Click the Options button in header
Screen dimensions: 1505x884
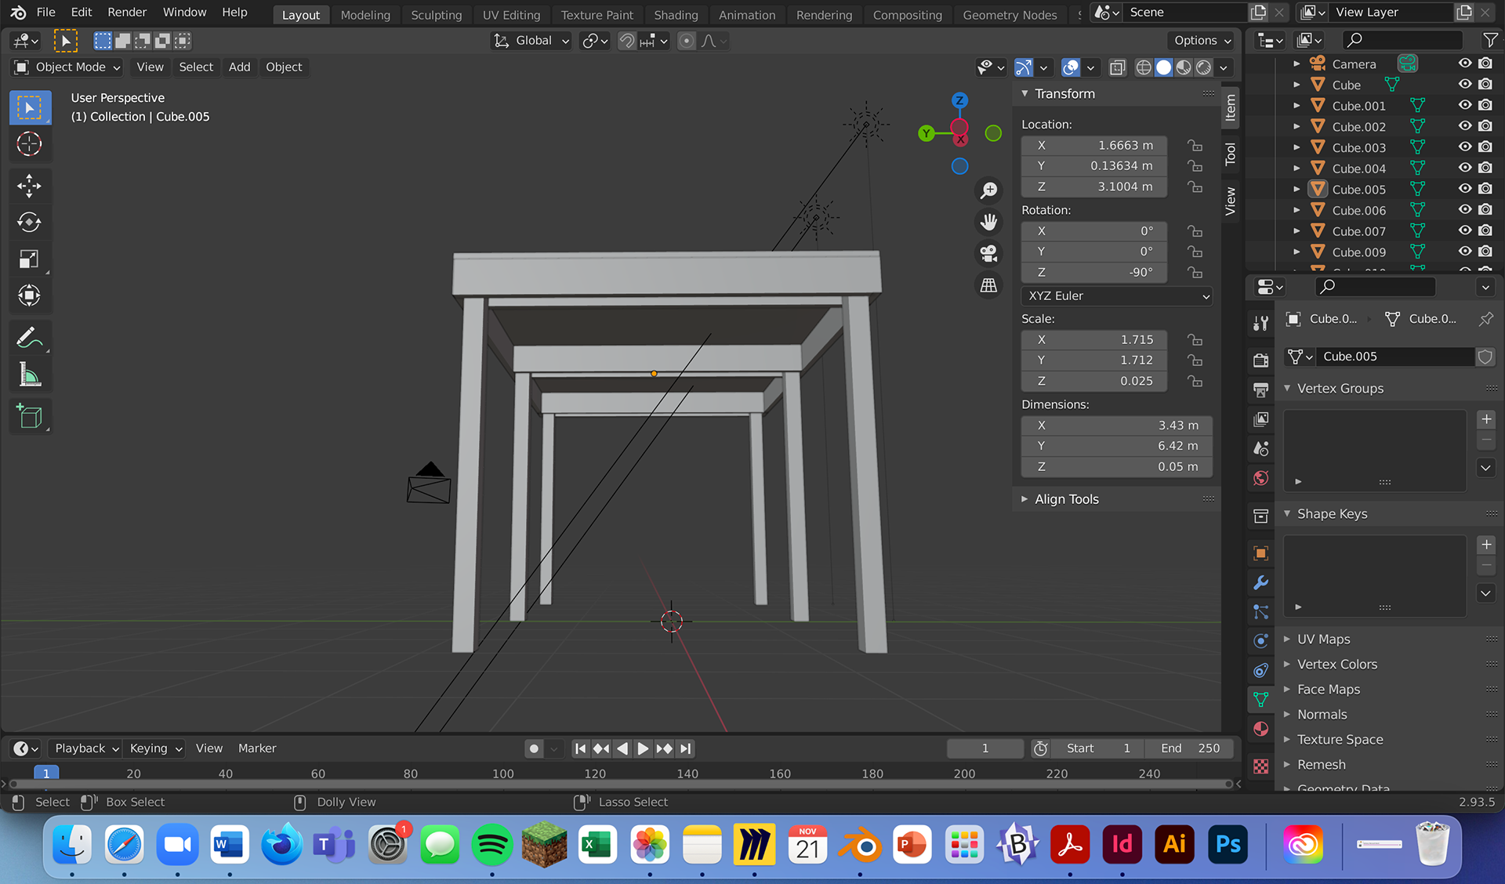(x=1202, y=41)
